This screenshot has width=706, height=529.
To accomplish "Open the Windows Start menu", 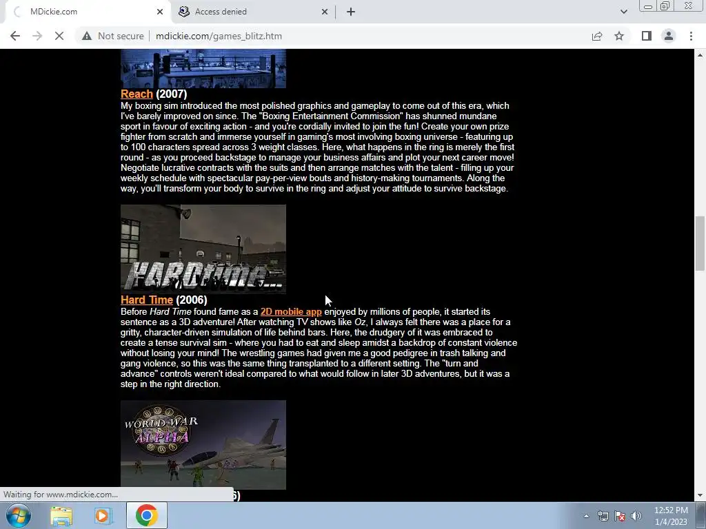I will (18, 515).
